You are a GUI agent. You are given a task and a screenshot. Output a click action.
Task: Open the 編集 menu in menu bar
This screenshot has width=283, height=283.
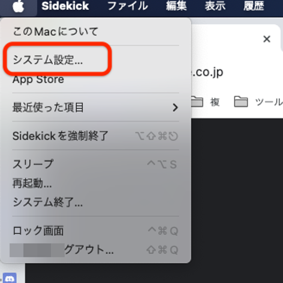click(176, 6)
